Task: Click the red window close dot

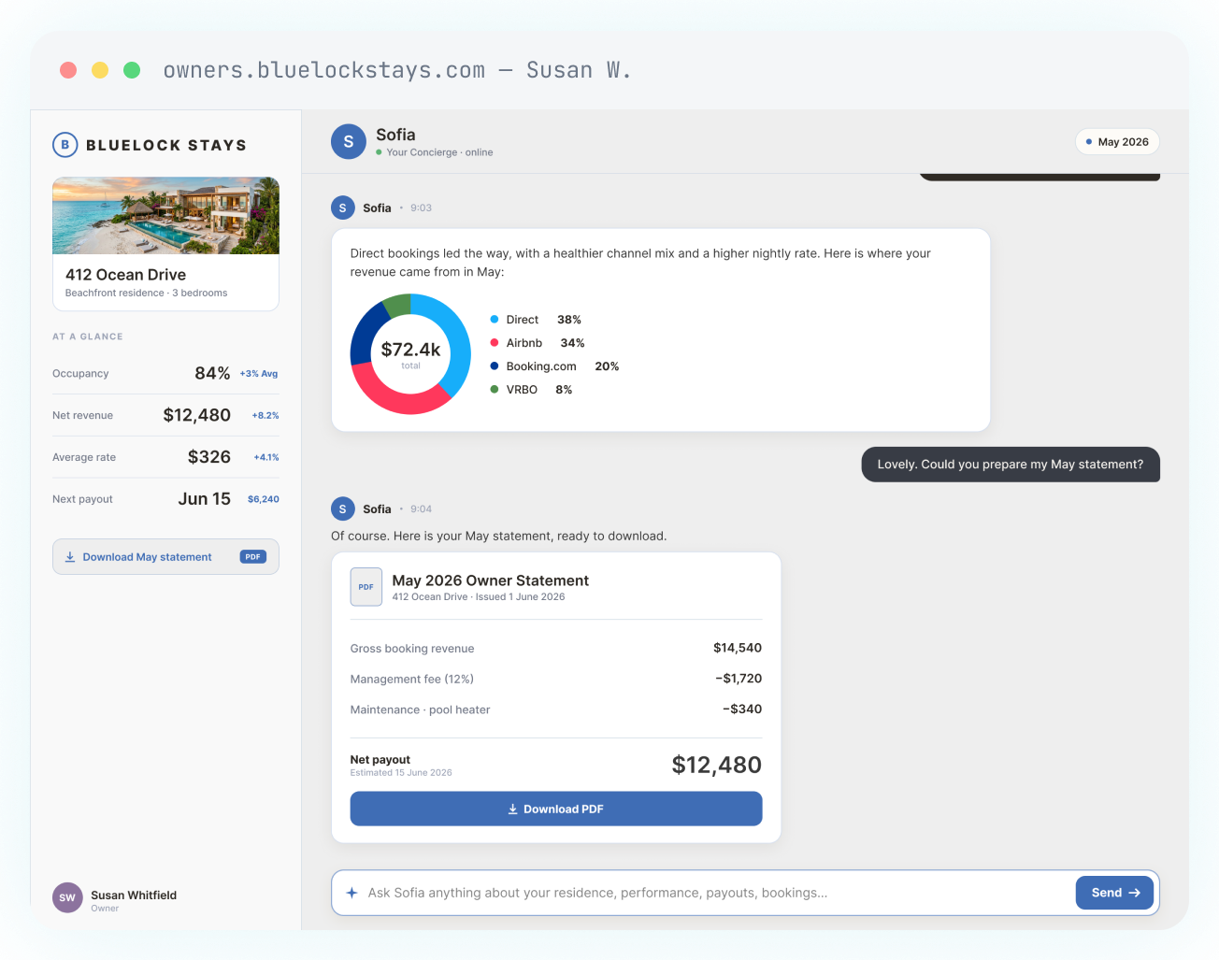Action: pos(68,70)
